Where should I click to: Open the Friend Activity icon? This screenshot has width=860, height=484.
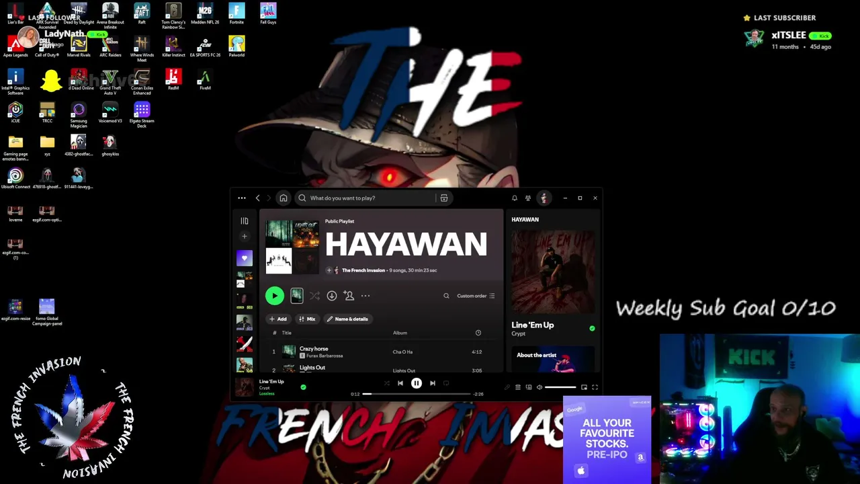point(528,198)
